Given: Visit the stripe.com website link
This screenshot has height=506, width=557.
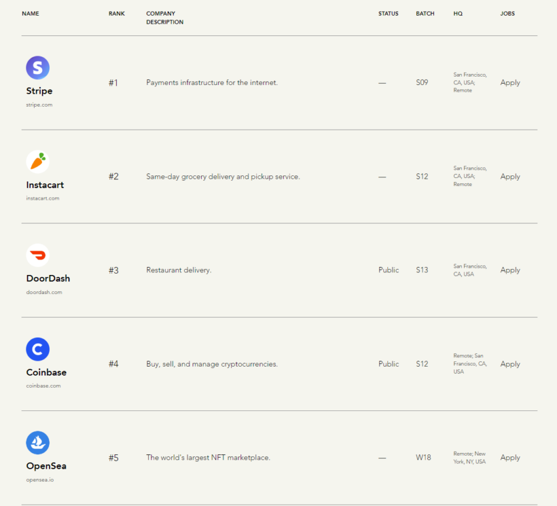Looking at the screenshot, I should click(x=39, y=105).
